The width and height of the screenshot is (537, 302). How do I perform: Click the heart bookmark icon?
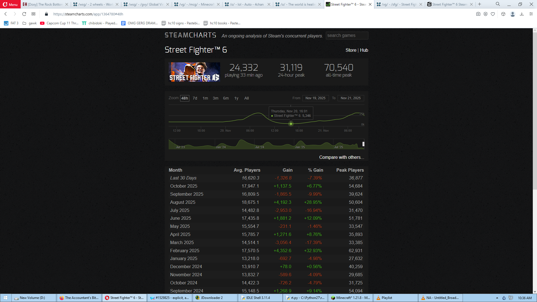click(493, 14)
